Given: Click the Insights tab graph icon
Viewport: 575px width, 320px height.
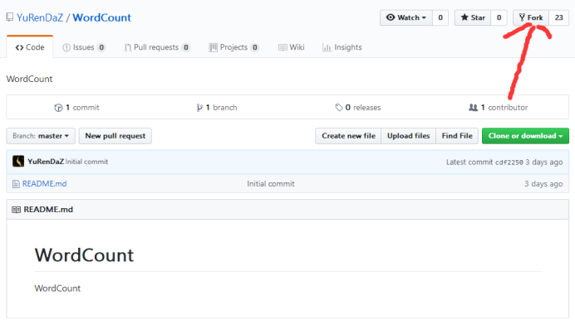Looking at the screenshot, I should [x=327, y=47].
